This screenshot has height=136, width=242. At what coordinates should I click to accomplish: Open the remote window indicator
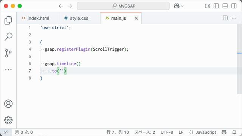6,132
